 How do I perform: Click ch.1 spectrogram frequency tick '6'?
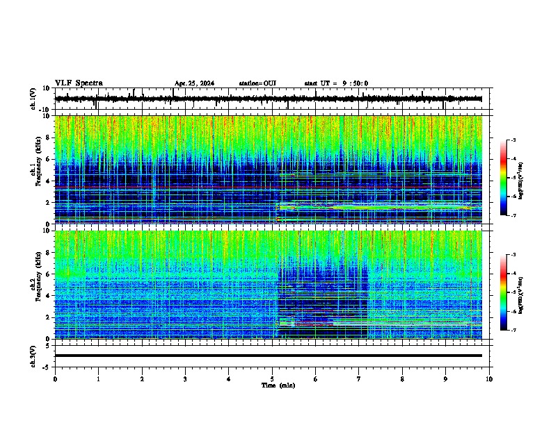pyautogui.click(x=49, y=159)
